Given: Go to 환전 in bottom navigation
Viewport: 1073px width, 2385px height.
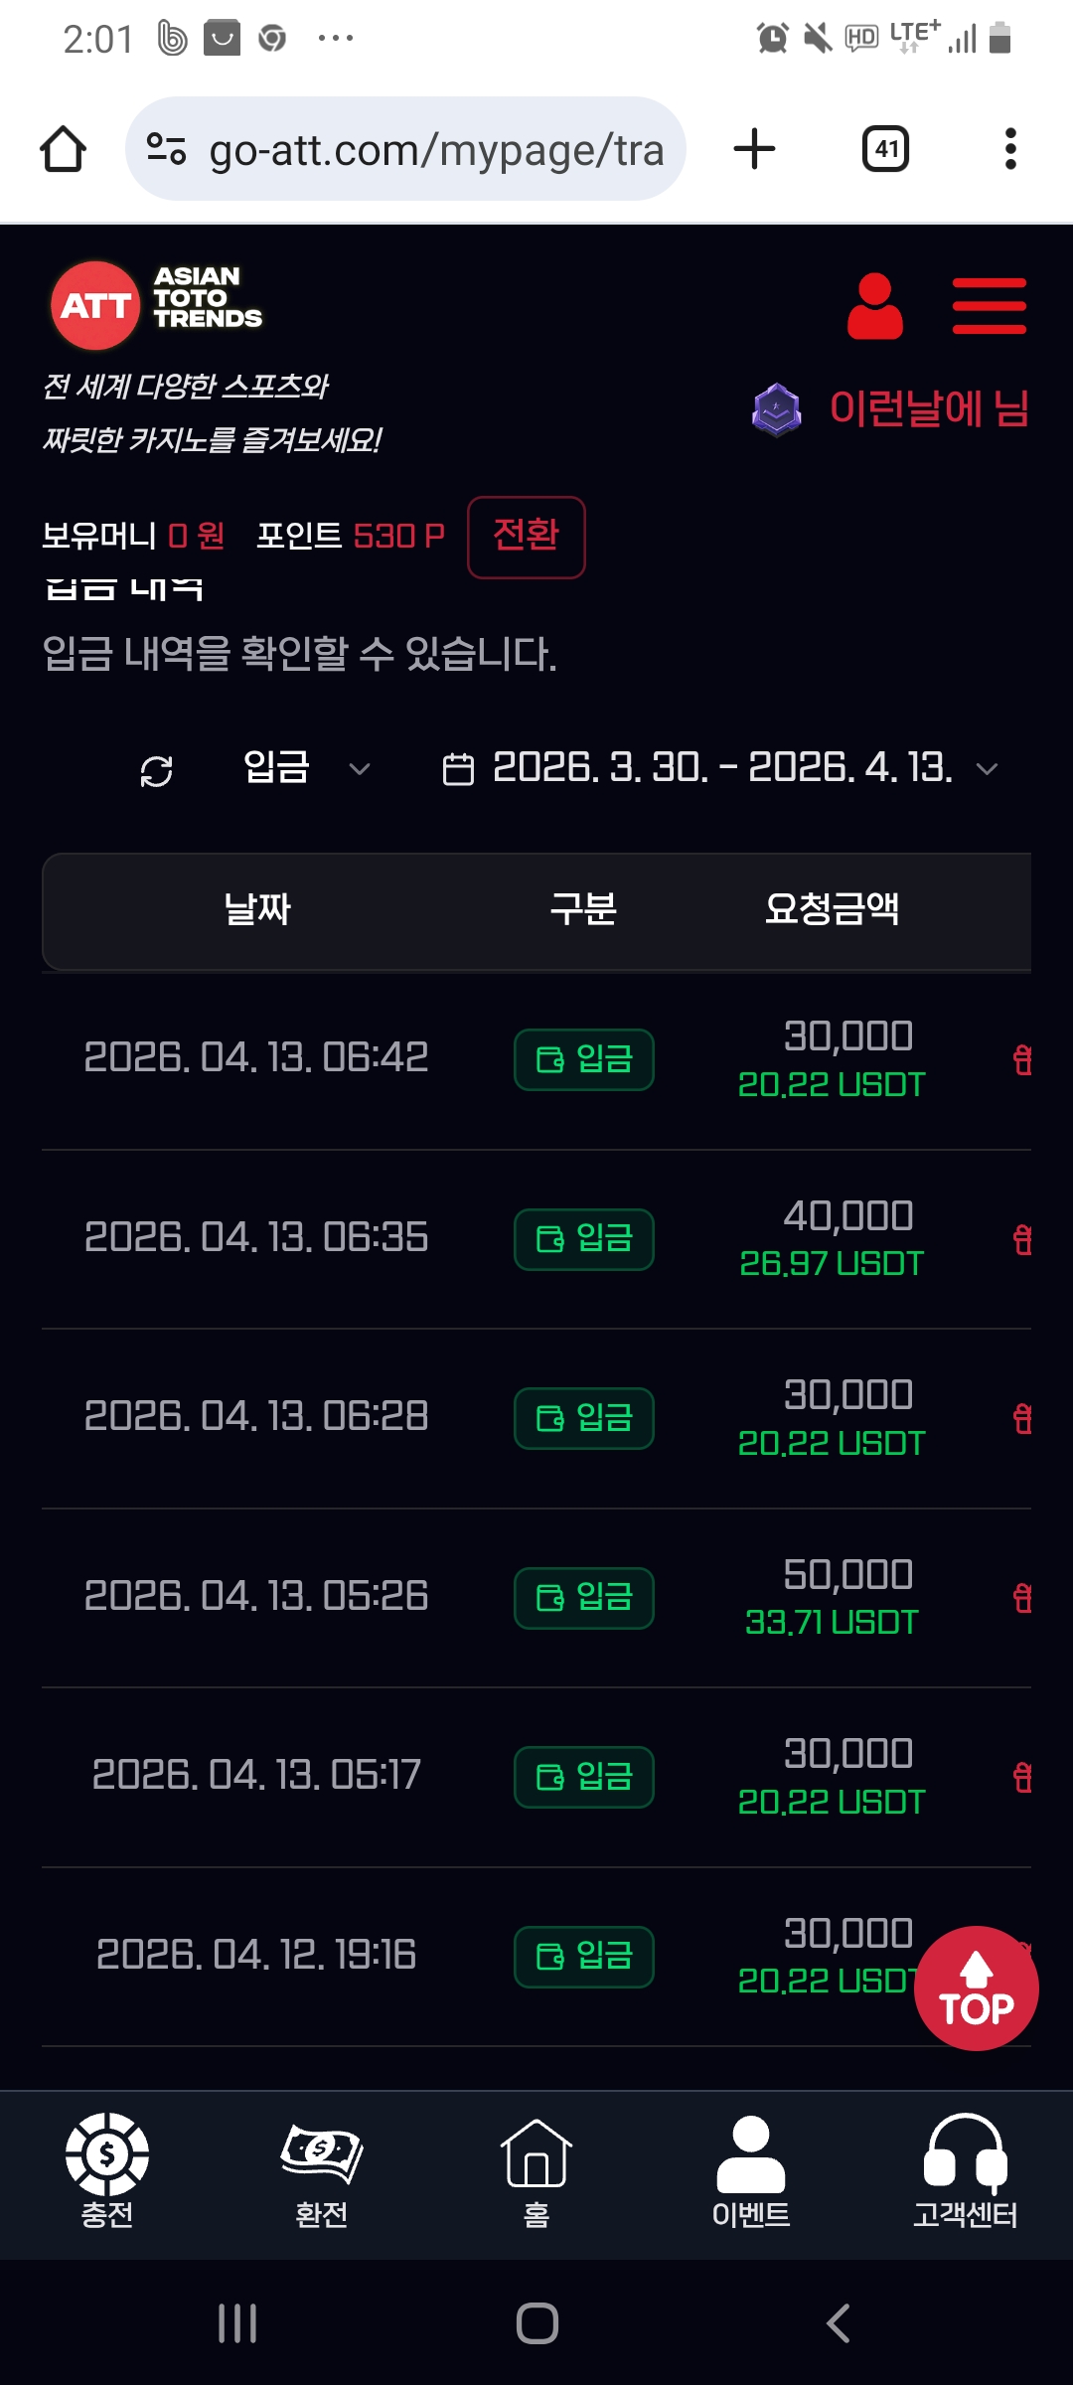Looking at the screenshot, I should (x=322, y=2172).
